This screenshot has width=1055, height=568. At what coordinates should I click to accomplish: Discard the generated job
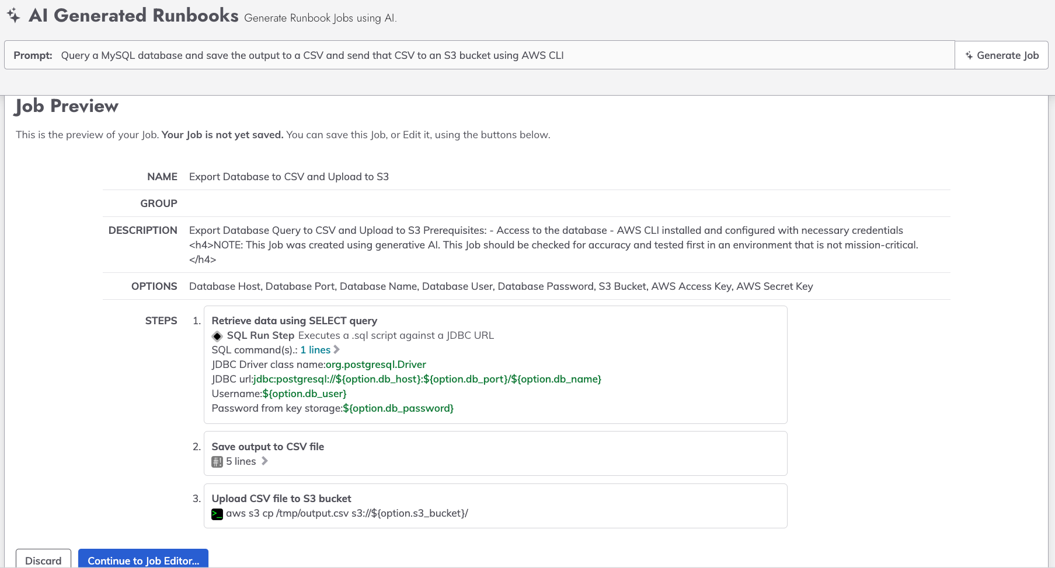tap(43, 560)
